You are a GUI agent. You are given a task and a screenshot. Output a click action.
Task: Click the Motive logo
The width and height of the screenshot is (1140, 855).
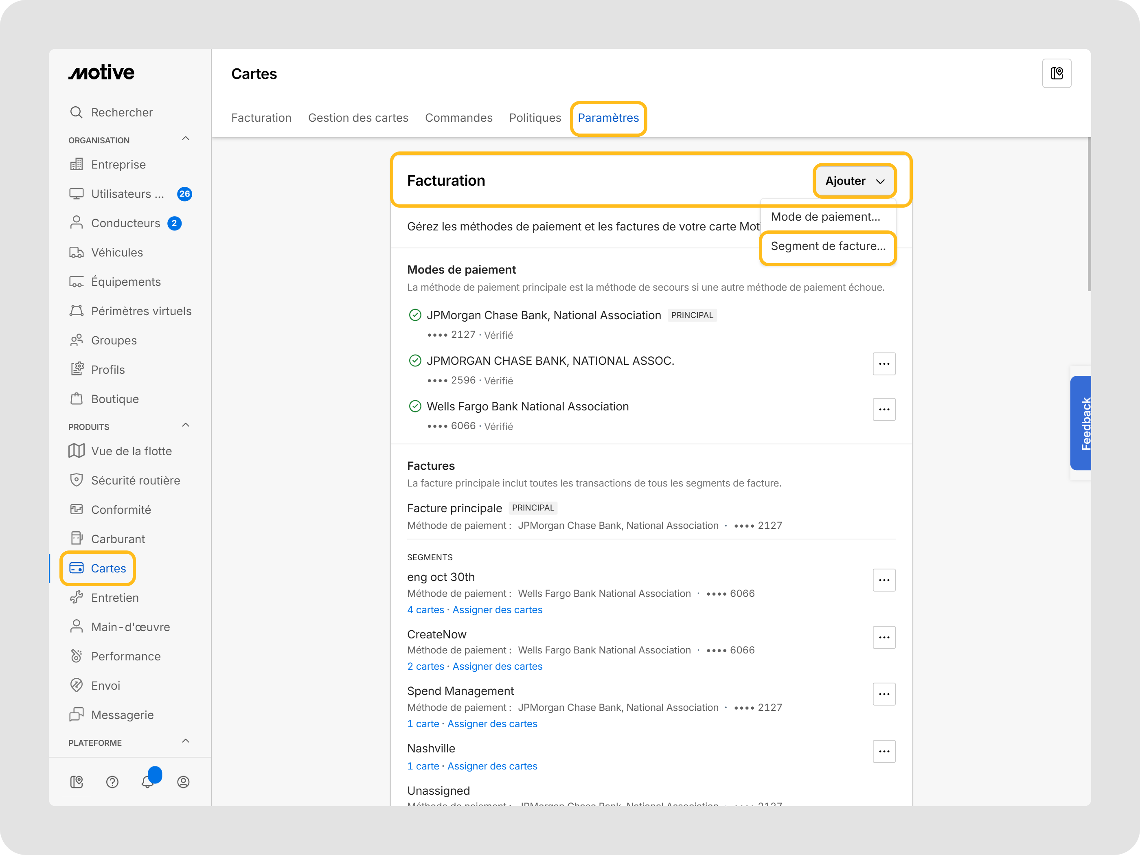(x=101, y=72)
